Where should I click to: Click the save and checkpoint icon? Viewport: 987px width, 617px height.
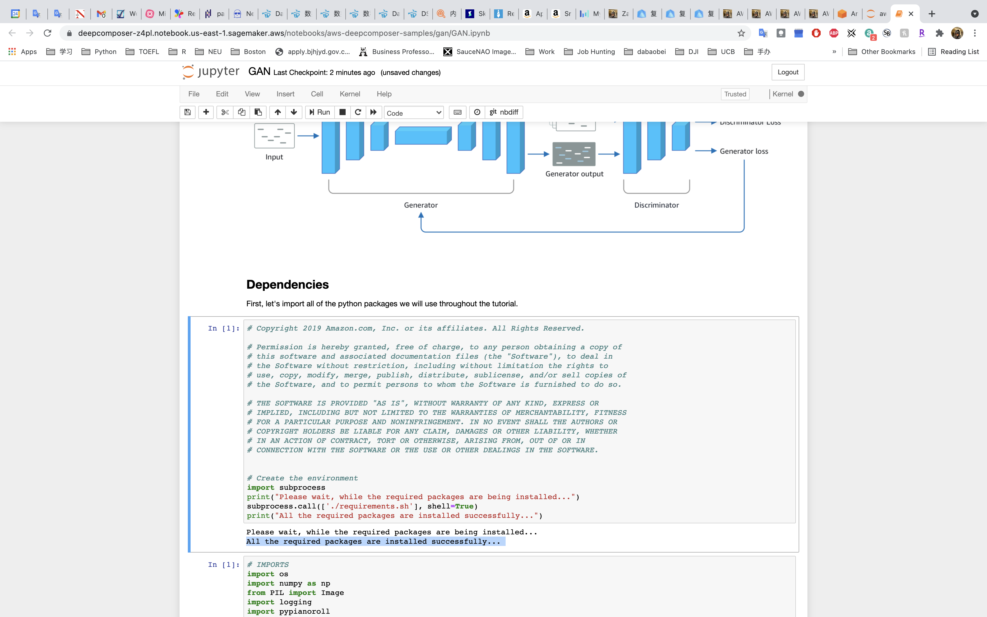188,112
